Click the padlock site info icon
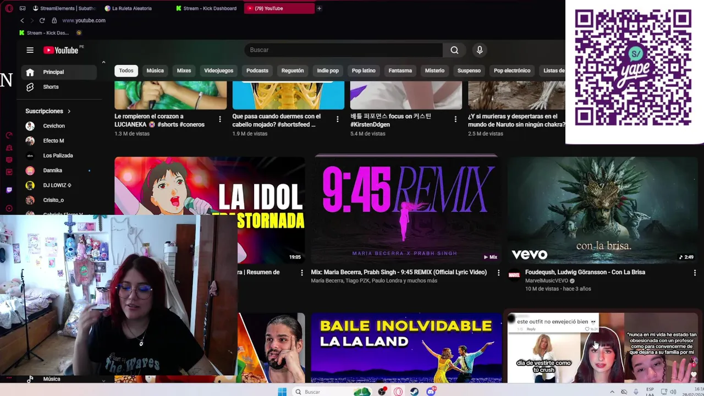This screenshot has width=704, height=396. [54, 20]
